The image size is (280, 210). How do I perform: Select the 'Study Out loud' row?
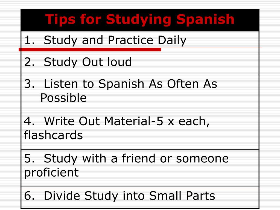pos(140,64)
